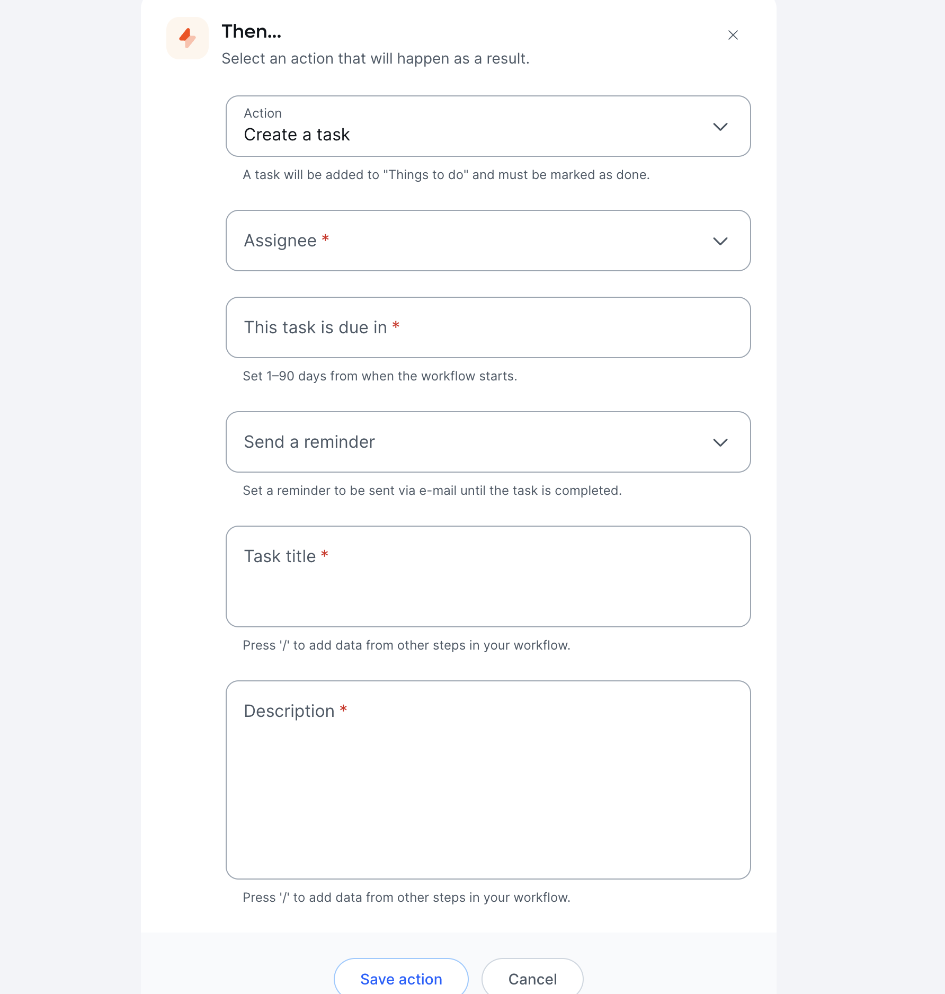Click the chevron on Send a reminder

coord(720,442)
